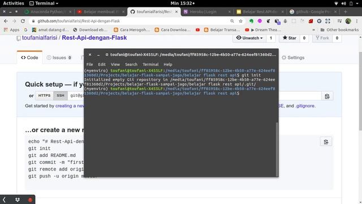Show the hidden bookmarks overflow chevron

[313, 30]
